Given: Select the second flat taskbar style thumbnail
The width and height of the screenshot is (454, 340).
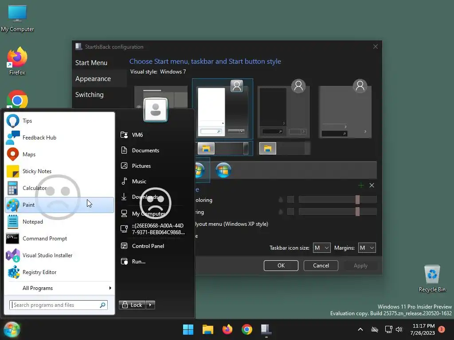Looking at the screenshot, I should click(284, 149).
